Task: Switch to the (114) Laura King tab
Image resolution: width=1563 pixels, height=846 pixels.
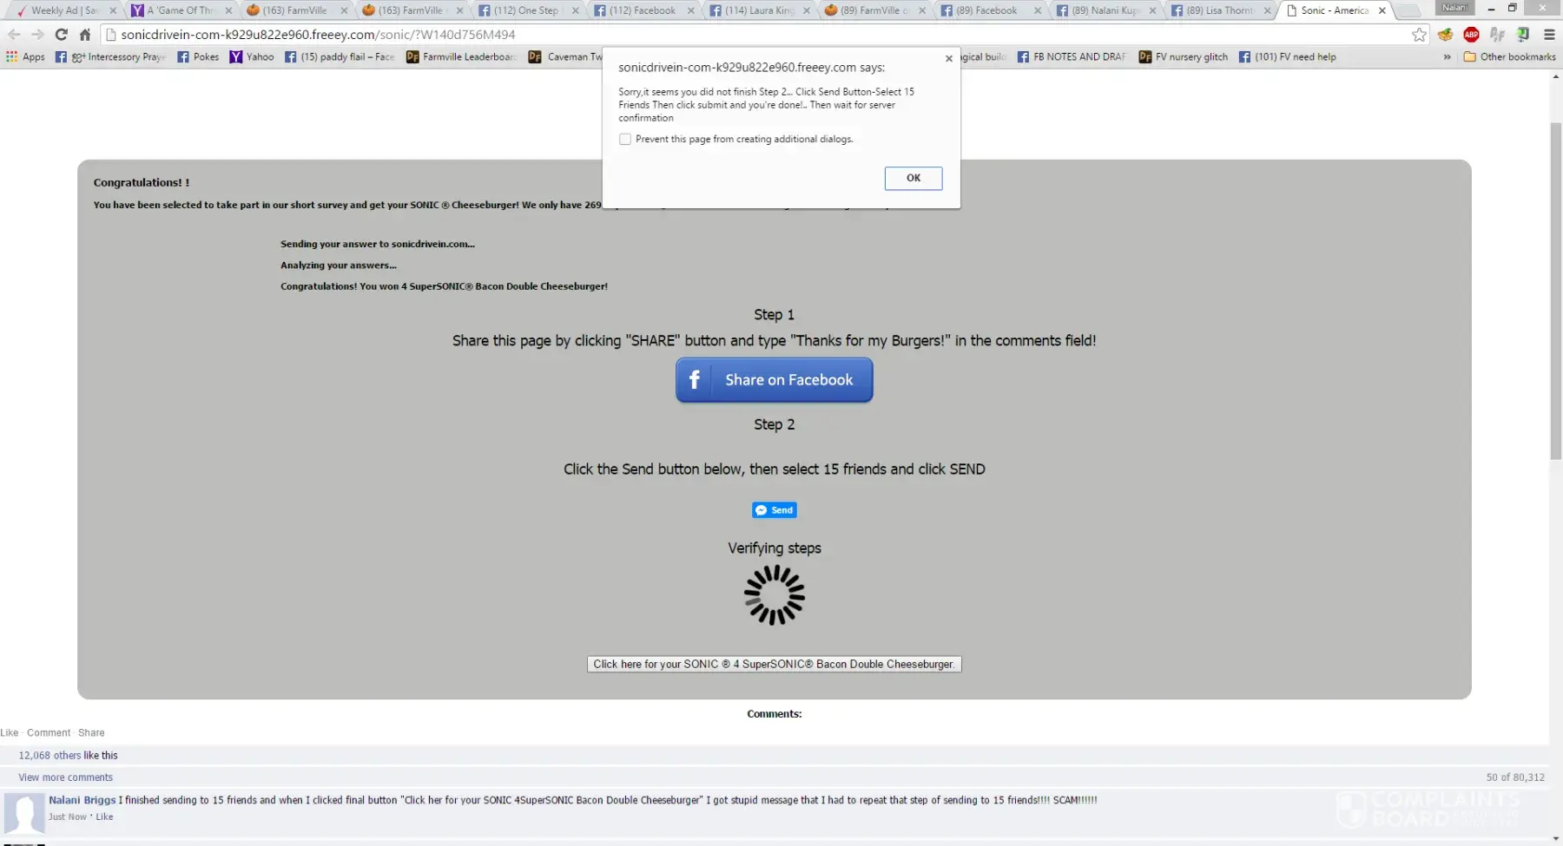Action: pos(758,10)
